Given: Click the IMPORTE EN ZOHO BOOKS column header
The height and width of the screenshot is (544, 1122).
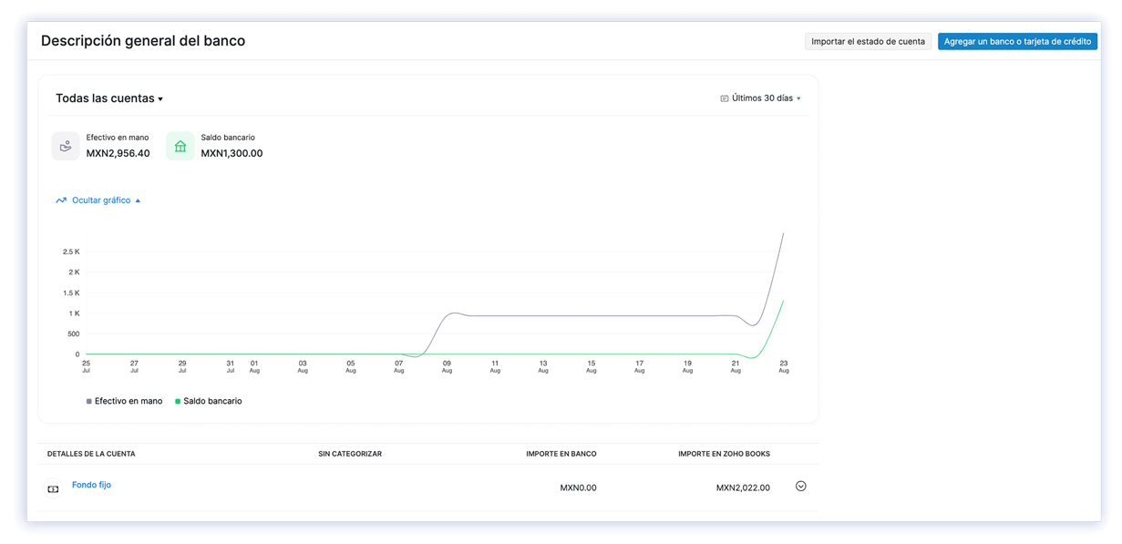Looking at the screenshot, I should (724, 454).
